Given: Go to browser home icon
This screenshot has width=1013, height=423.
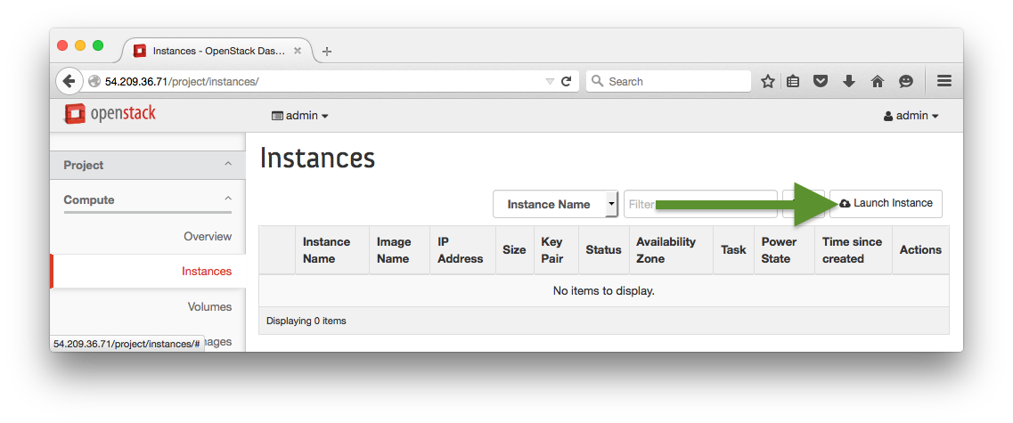Looking at the screenshot, I should pyautogui.click(x=878, y=81).
